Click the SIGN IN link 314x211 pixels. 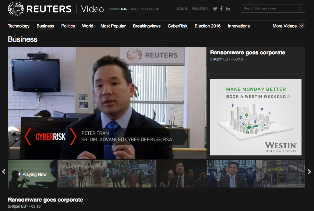coord(182,9)
